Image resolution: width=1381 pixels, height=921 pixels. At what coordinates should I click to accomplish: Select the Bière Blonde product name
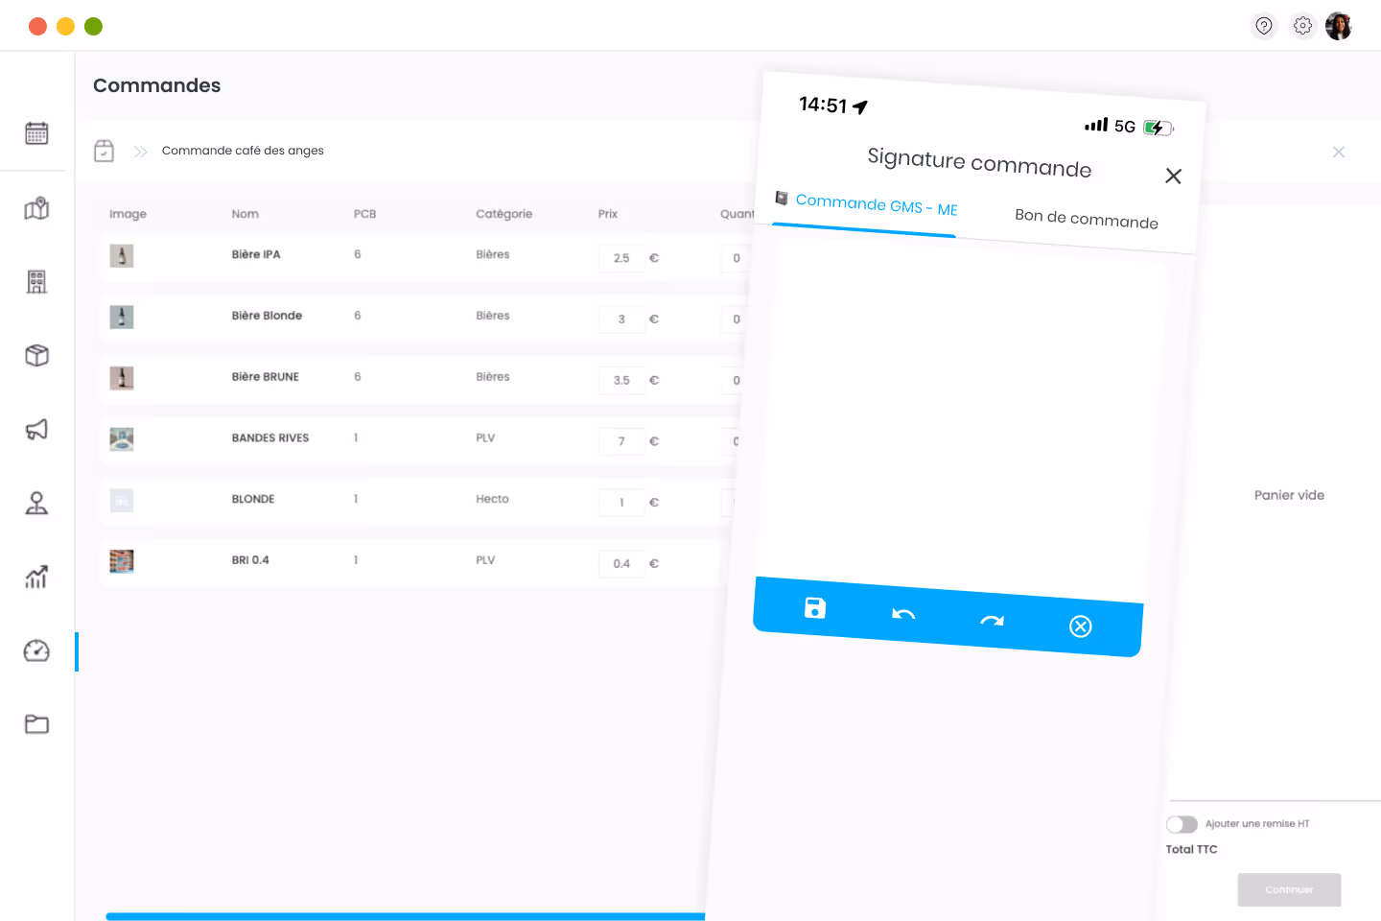[x=267, y=316]
